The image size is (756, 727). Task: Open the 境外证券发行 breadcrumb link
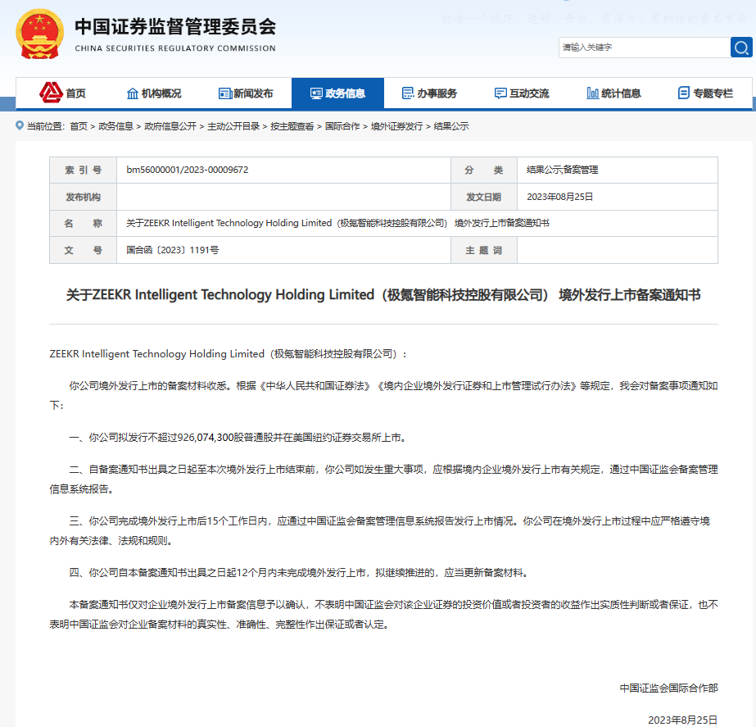tap(397, 127)
